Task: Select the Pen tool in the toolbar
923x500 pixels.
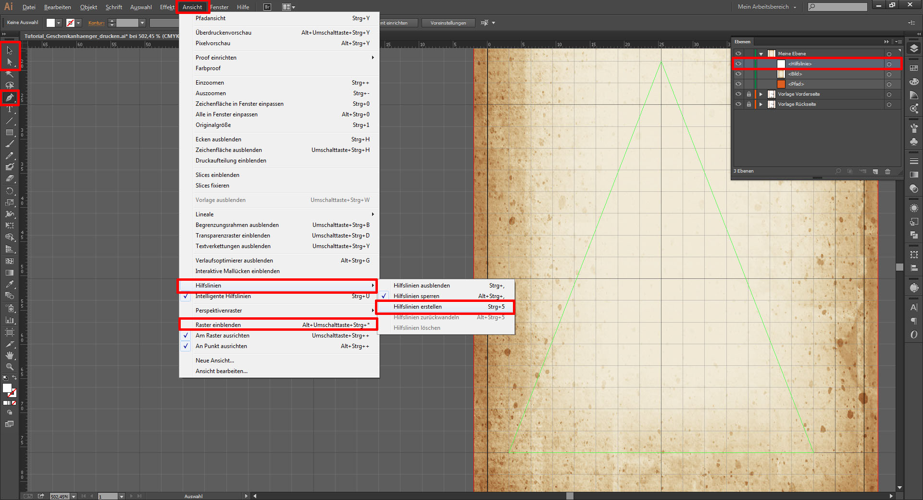Action: pyautogui.click(x=9, y=98)
